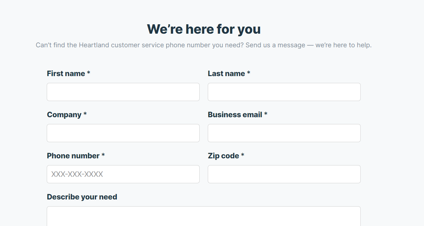
Task: Click the asterisk after the Zip code label
Action: tap(243, 155)
